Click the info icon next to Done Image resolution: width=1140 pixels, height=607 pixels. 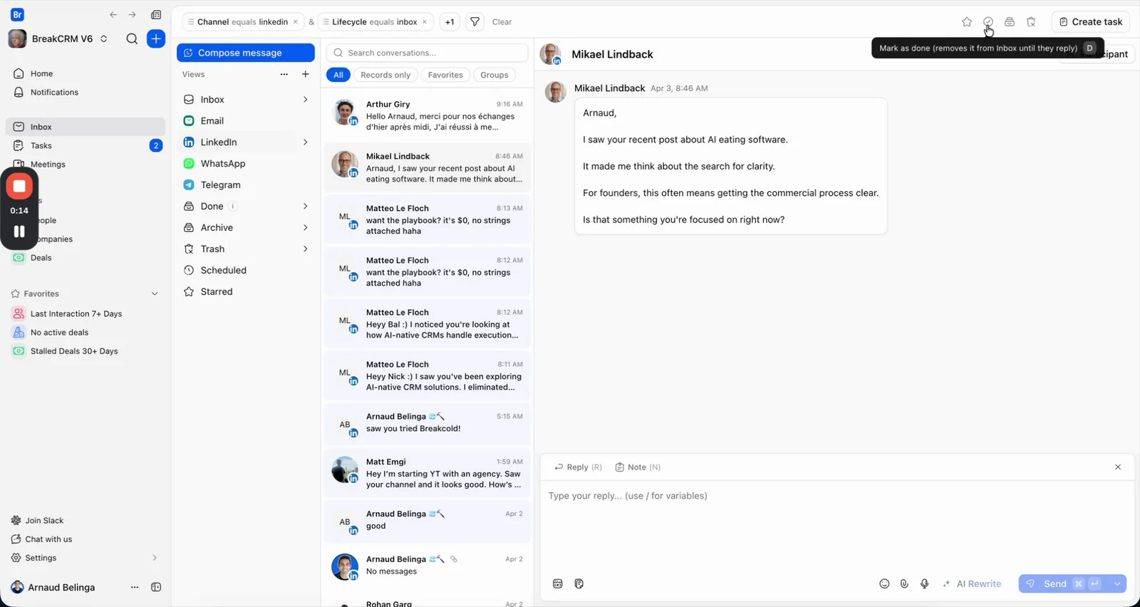coord(233,207)
